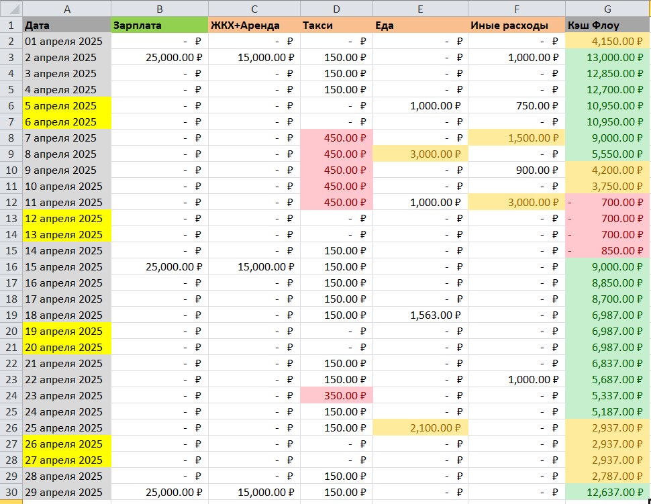Select cash flow 6,837.00 cell
651x504 pixels.
pos(607,363)
